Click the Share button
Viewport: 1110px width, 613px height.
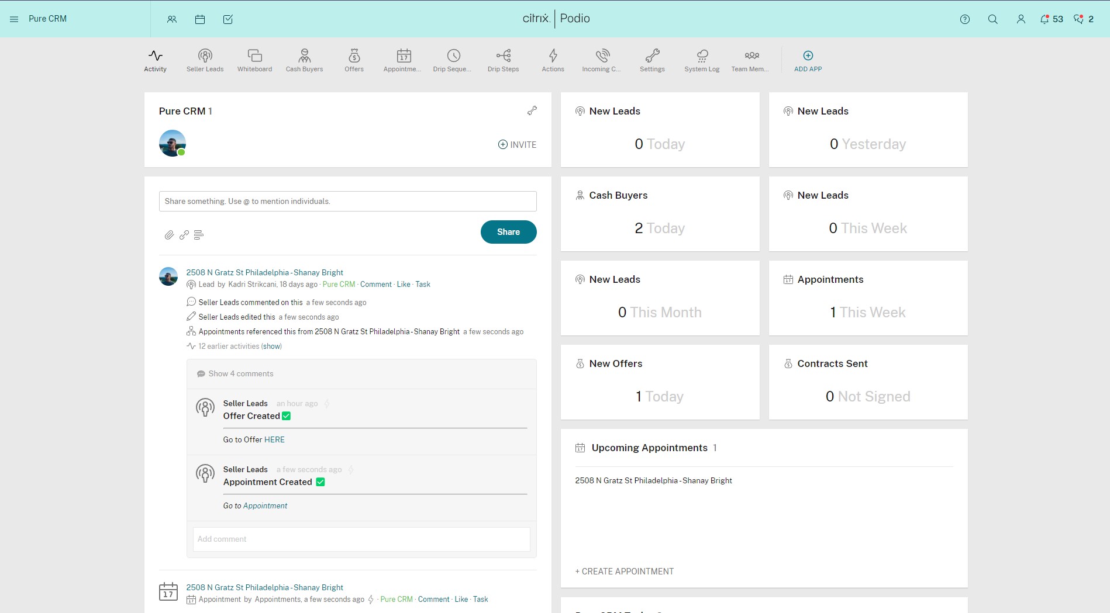pyautogui.click(x=508, y=232)
